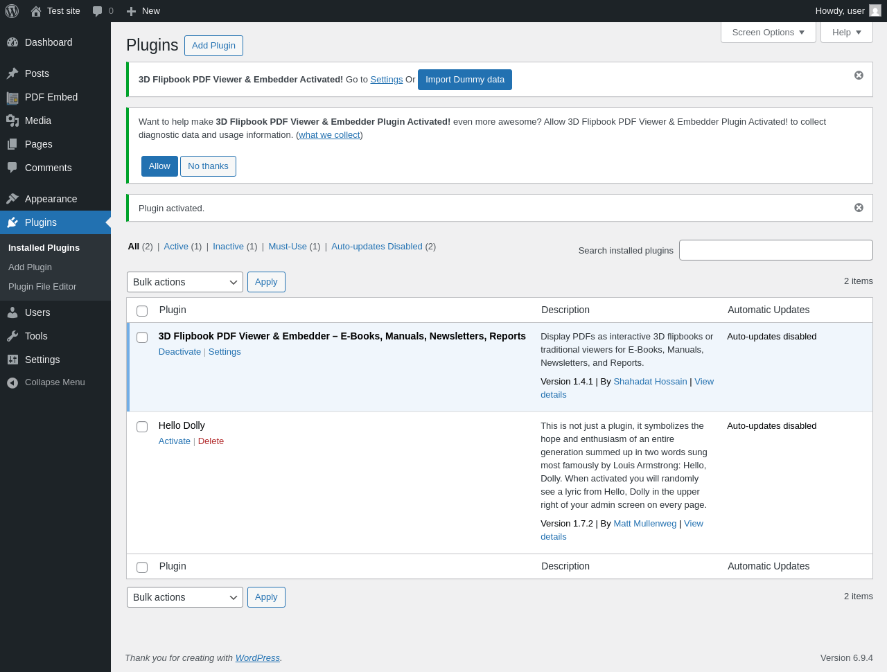
Task: Expand the Help tab
Action: point(847,33)
